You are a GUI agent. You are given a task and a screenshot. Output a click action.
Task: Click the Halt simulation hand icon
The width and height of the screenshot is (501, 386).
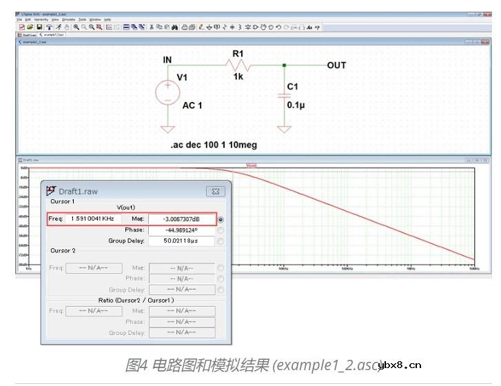click(66, 28)
